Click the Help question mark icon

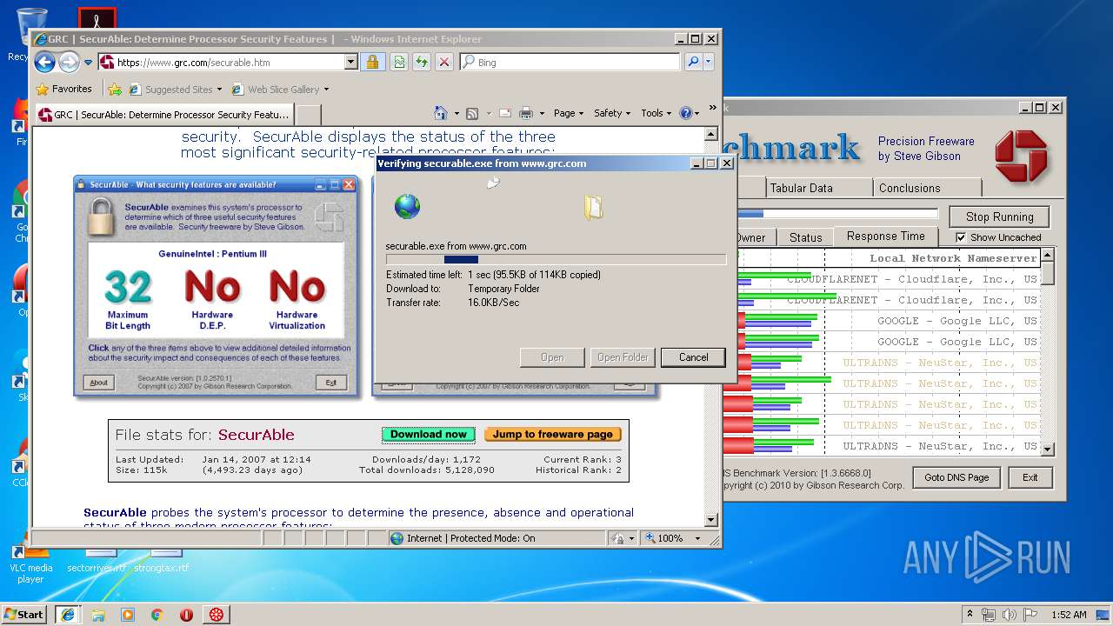pos(685,113)
